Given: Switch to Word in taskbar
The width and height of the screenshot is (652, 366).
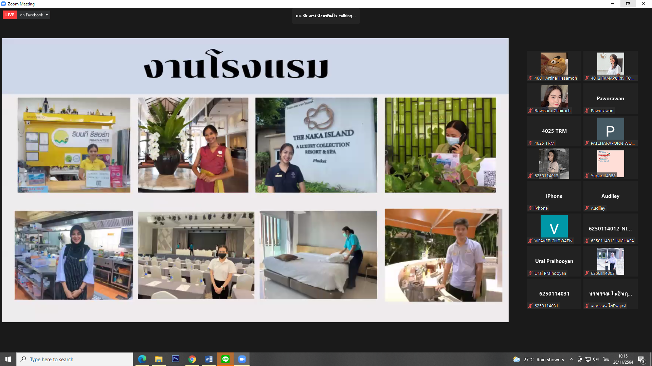Looking at the screenshot, I should coord(209,359).
